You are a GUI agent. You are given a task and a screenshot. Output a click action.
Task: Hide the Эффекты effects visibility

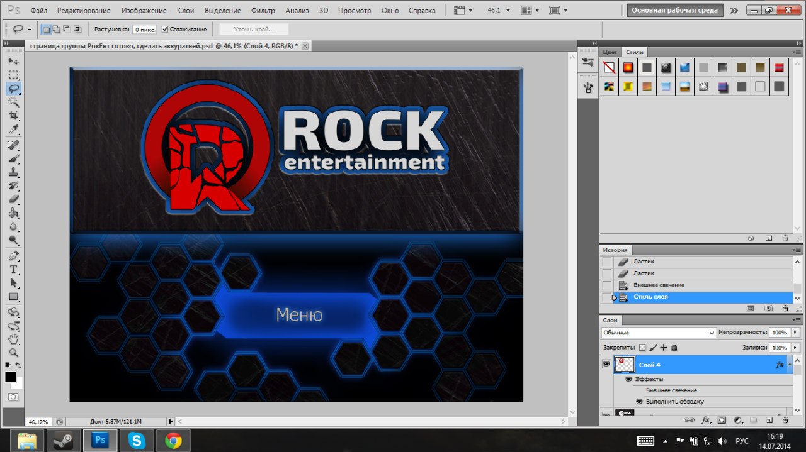coord(628,379)
